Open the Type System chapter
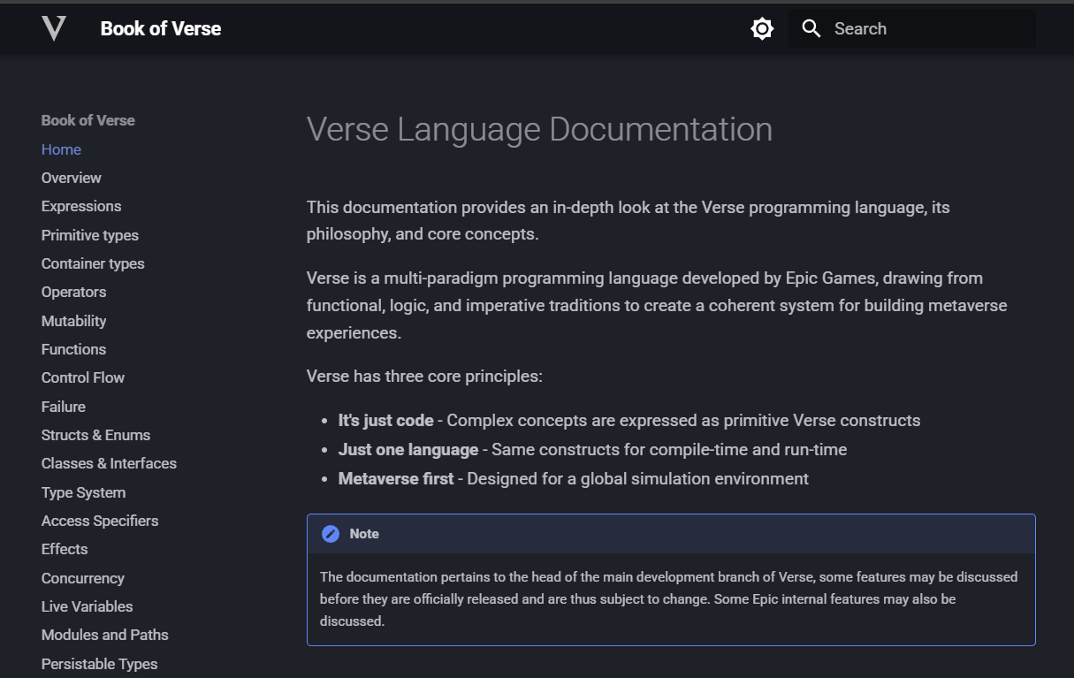1074x678 pixels. pyautogui.click(x=83, y=492)
